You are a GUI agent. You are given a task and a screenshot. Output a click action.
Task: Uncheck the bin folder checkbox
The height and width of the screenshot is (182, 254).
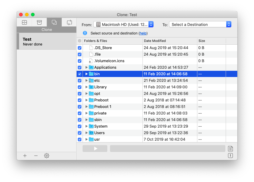(x=80, y=74)
